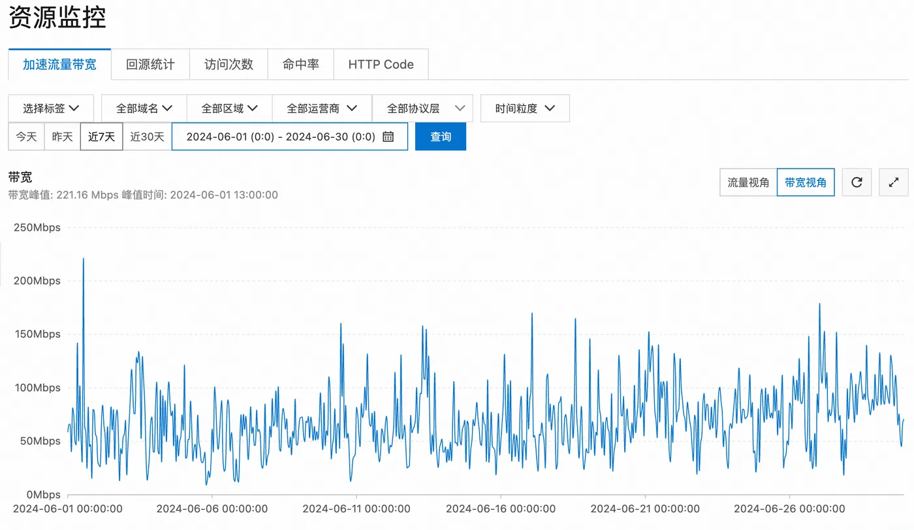Open the 加速流量带宽 tab
Image resolution: width=914 pixels, height=530 pixels.
(x=59, y=64)
